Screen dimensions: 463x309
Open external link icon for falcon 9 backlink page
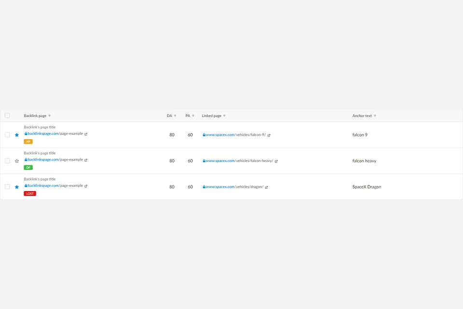86,134
